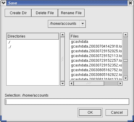Focus the Selection filename input field
This screenshot has width=134, height=122.
[67, 102]
